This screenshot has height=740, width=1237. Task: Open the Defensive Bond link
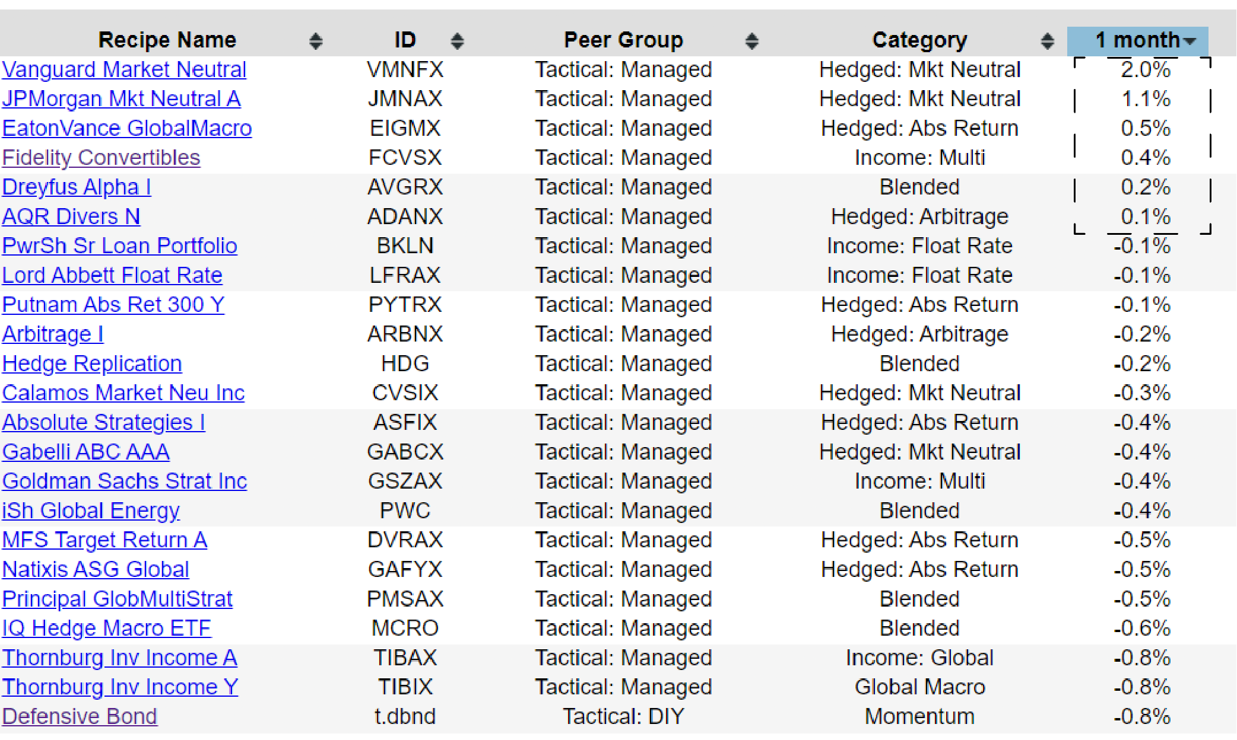pyautogui.click(x=80, y=717)
